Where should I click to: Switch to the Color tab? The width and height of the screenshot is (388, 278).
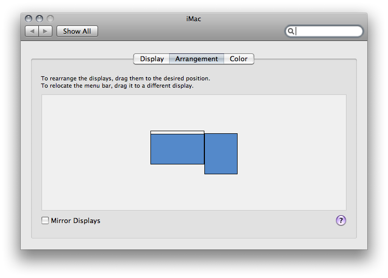pyautogui.click(x=239, y=59)
